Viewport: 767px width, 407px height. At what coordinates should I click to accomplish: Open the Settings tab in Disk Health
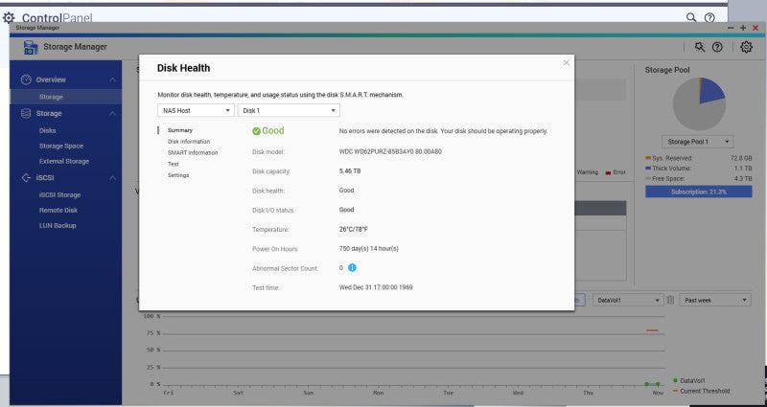coord(178,175)
